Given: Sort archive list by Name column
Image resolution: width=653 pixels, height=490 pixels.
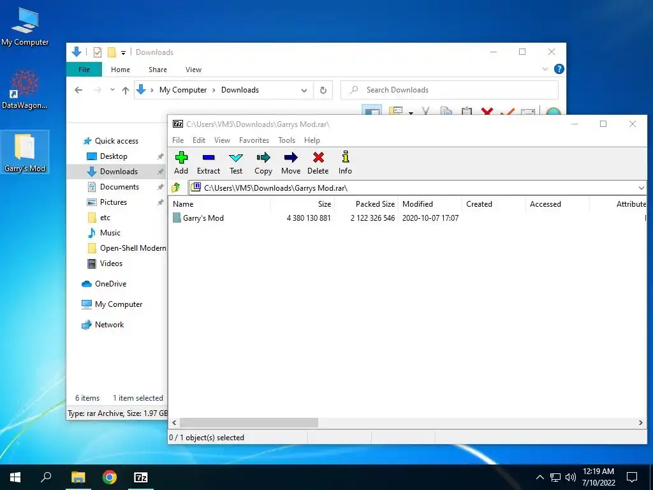Looking at the screenshot, I should (220, 204).
